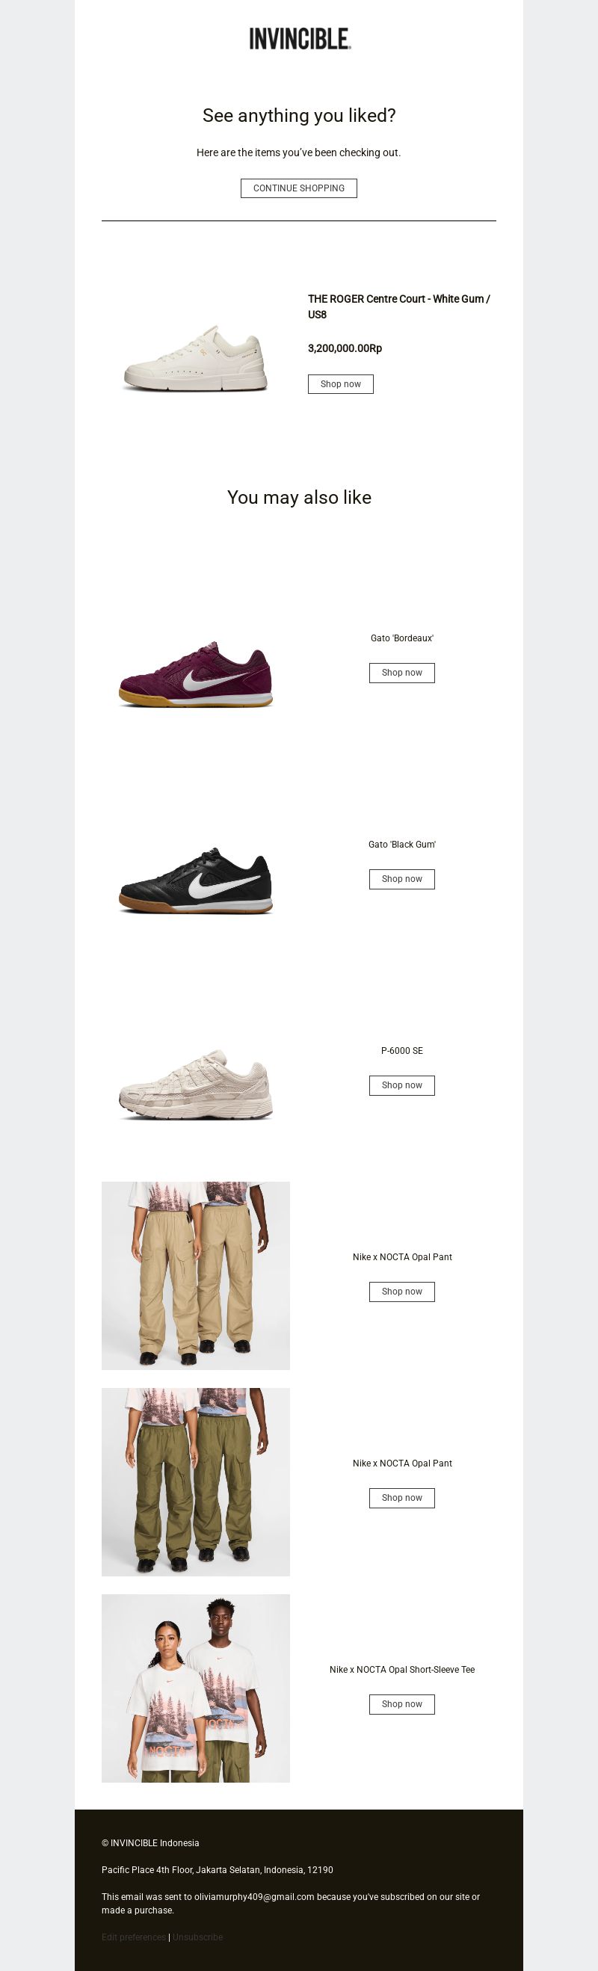Shop now for Gato 'Black Gum'
The height and width of the screenshot is (1971, 598).
pos(402,879)
